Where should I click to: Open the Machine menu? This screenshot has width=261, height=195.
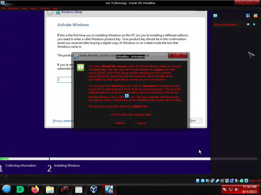[14, 8]
